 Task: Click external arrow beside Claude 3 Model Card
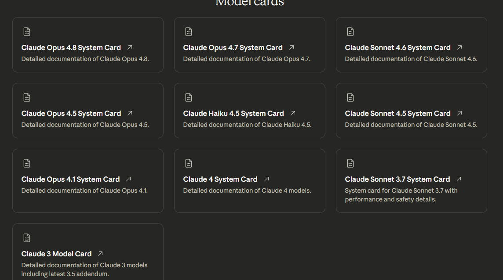pos(100,254)
